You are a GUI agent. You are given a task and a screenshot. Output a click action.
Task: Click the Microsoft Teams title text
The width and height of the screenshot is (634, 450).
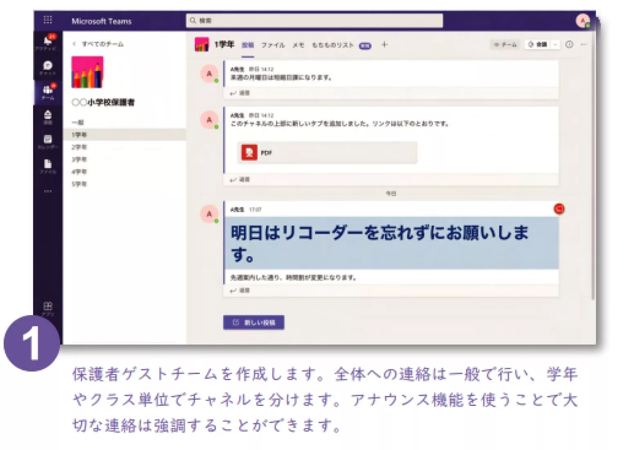[102, 21]
